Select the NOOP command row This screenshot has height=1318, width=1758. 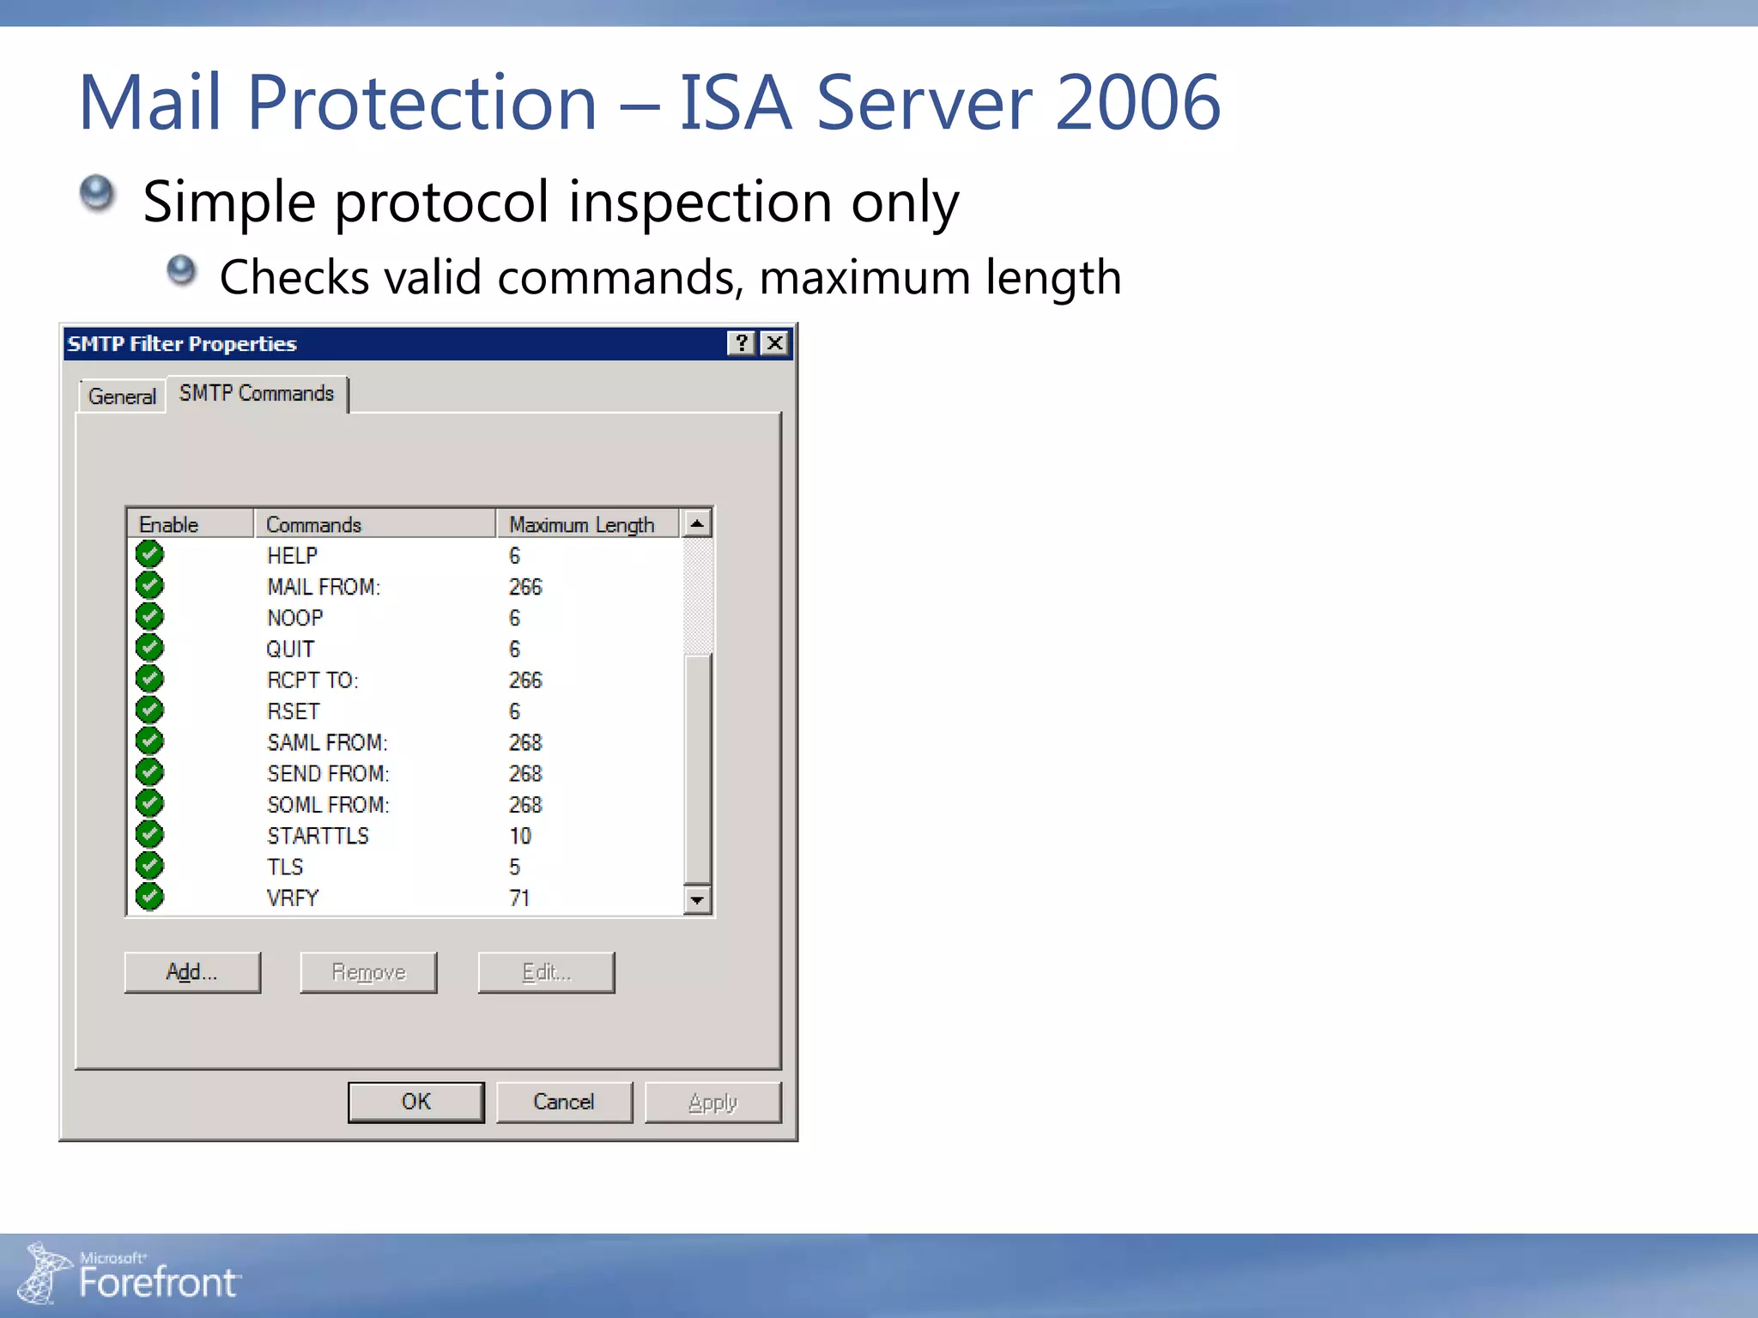click(x=405, y=618)
